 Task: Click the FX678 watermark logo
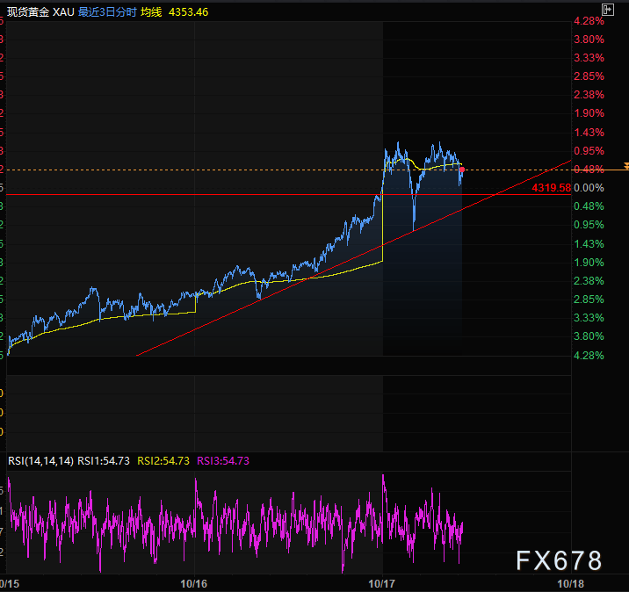[x=559, y=560]
